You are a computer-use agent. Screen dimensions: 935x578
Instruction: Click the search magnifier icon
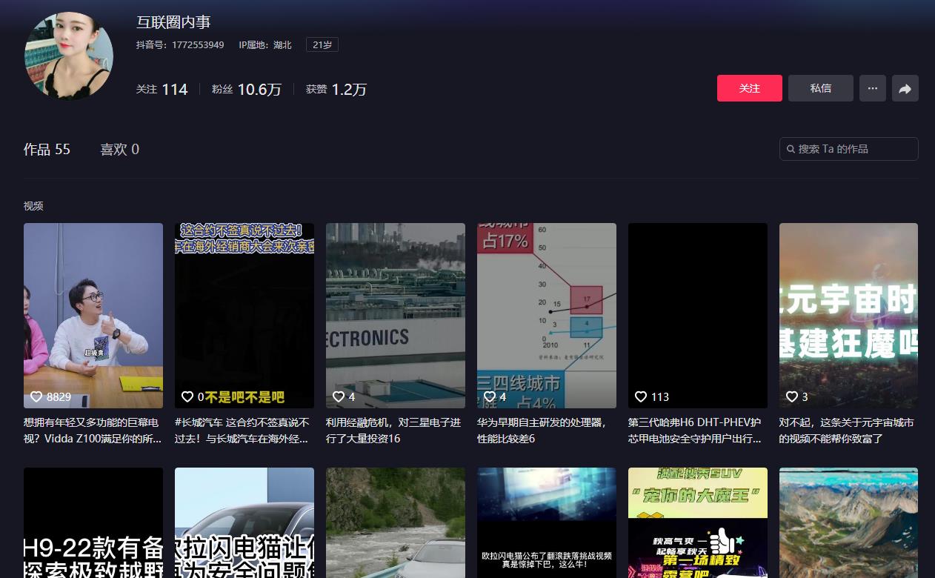[x=791, y=149]
